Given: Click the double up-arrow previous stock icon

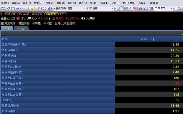Looking at the screenshot, I should pos(140,8).
